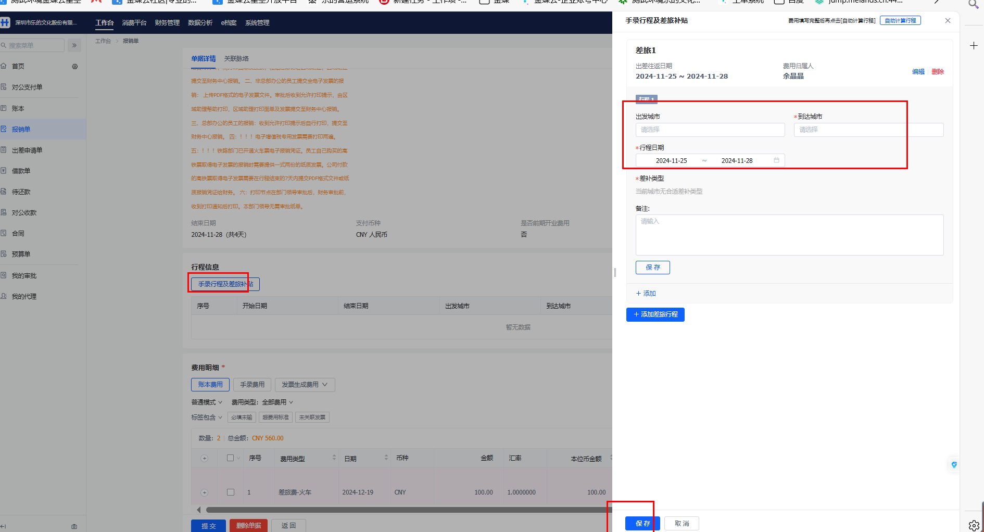Image resolution: width=984 pixels, height=532 pixels.
Task: Click the + 添加 link
Action: pos(646,294)
